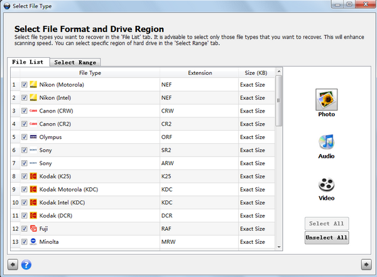
Task: Click the Nikon (Intel) brand icon
Action: tap(33, 97)
